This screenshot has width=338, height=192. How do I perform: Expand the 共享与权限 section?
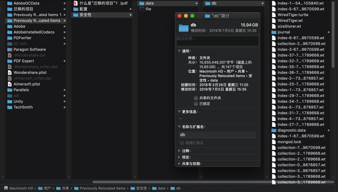coord(179,164)
